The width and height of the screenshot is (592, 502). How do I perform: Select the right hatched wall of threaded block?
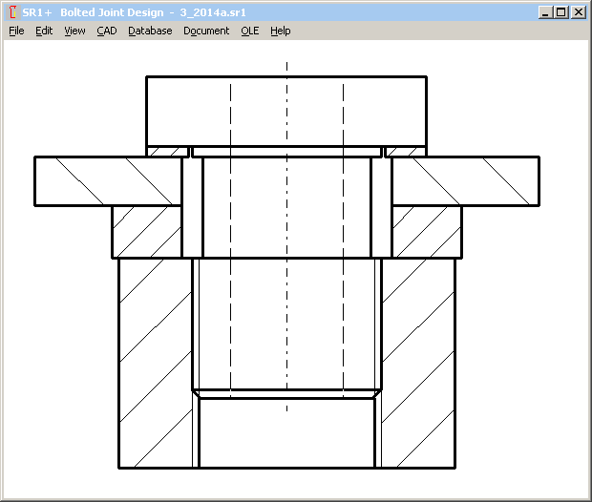(417, 363)
